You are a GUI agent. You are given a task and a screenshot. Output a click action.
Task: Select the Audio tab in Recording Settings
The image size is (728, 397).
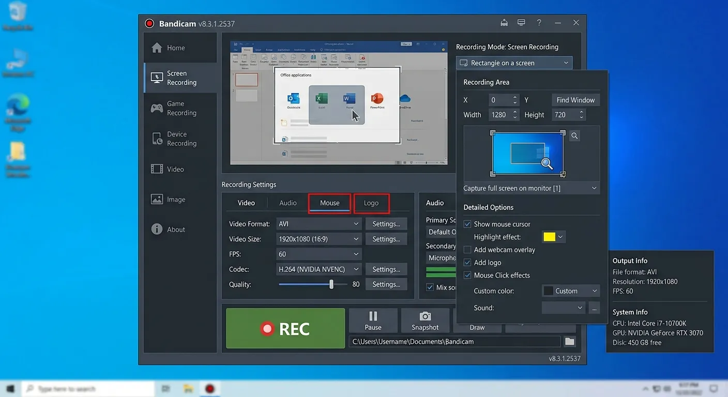(x=288, y=203)
